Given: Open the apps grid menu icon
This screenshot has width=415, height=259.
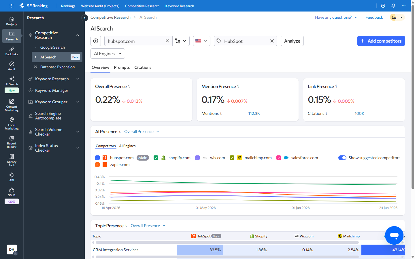Looking at the screenshot, I should coord(12,6).
